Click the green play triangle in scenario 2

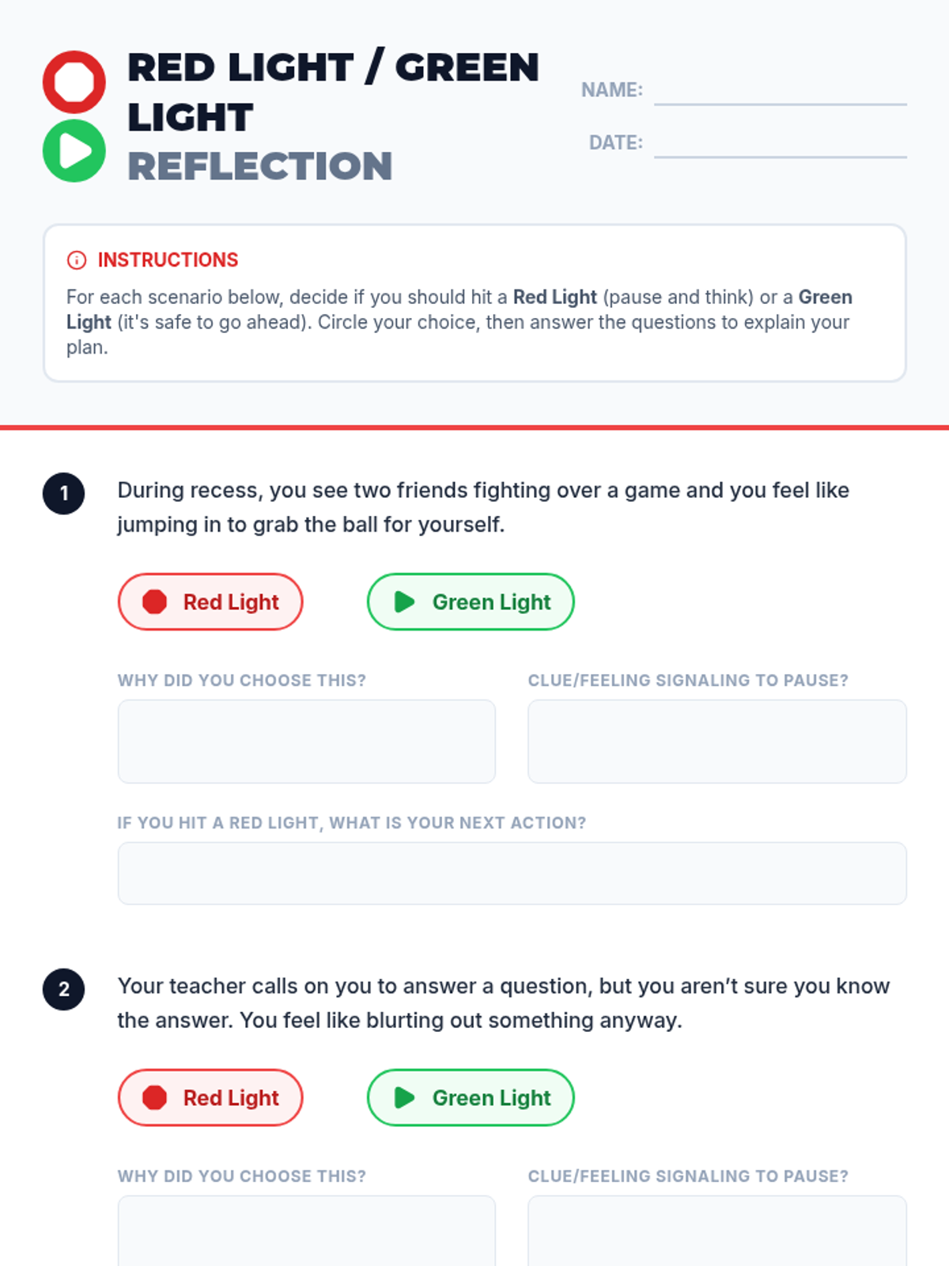click(x=405, y=1097)
